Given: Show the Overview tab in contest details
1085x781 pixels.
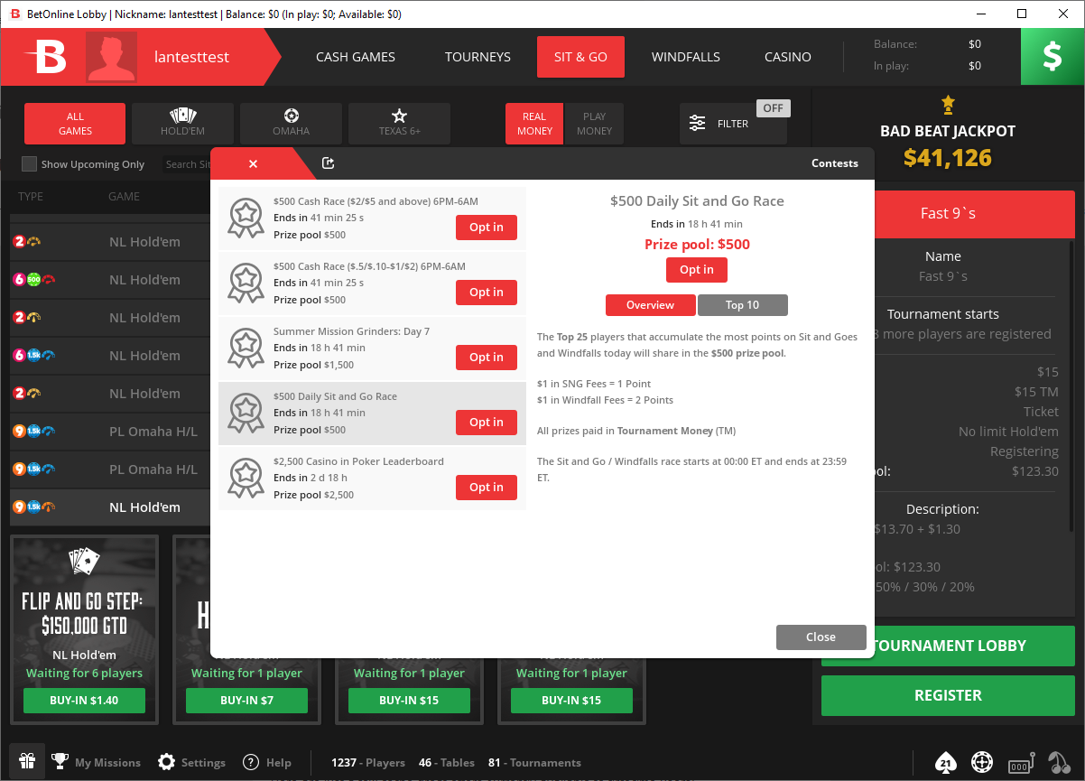Looking at the screenshot, I should (x=651, y=305).
